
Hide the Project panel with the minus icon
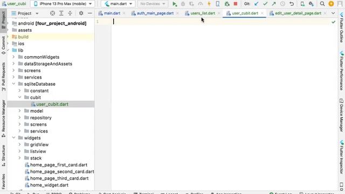[90, 13]
